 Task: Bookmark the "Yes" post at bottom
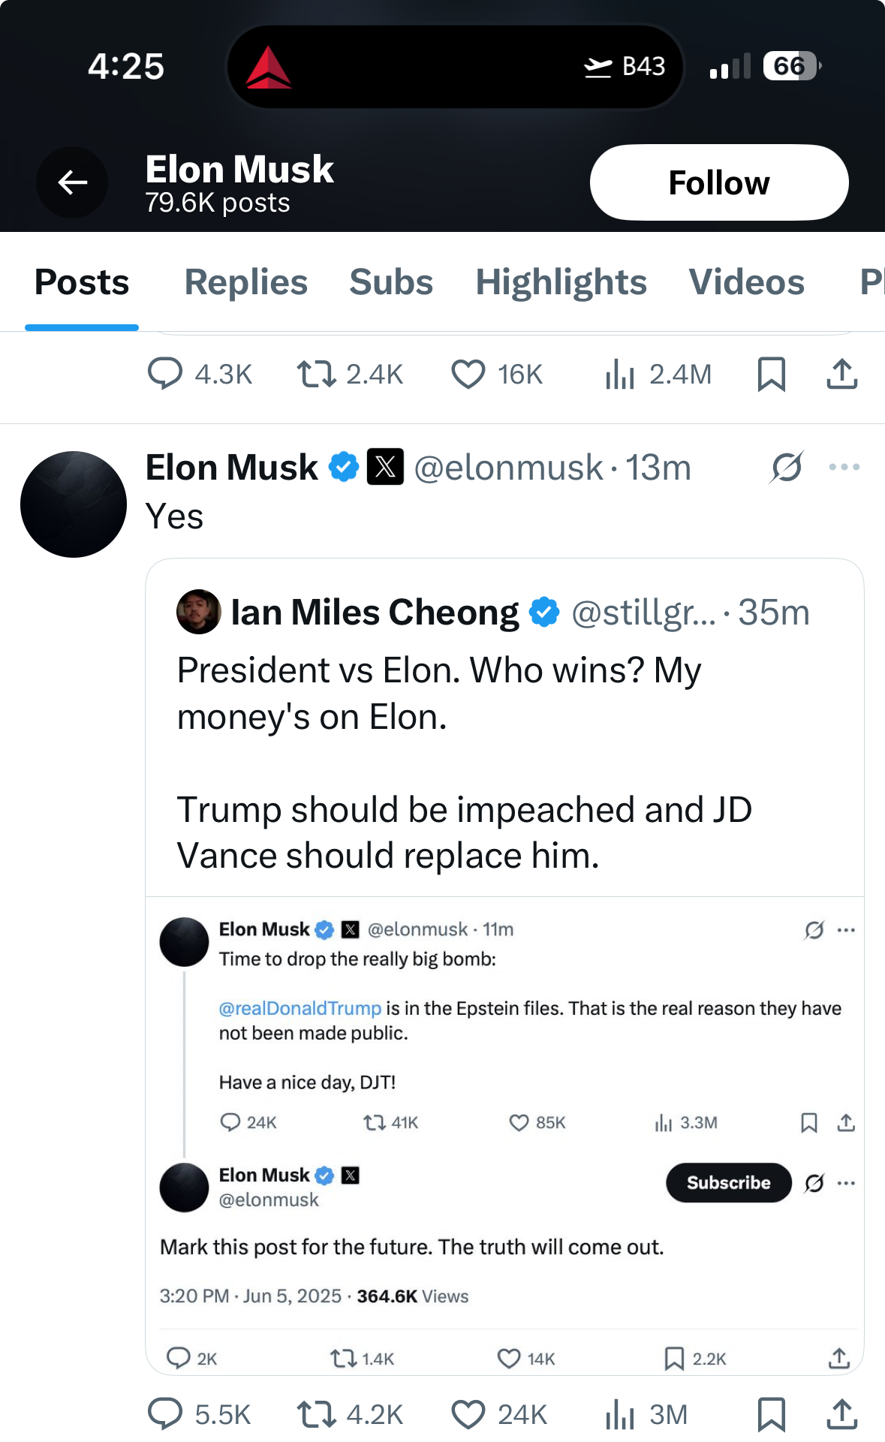tap(771, 1414)
